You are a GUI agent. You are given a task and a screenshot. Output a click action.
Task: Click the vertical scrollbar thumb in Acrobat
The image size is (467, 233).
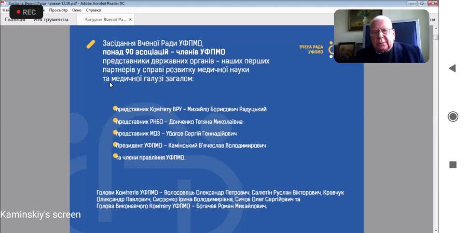click(436, 37)
